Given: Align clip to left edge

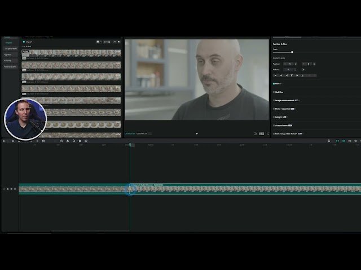Looking at the screenshot, I should (x=276, y=75).
